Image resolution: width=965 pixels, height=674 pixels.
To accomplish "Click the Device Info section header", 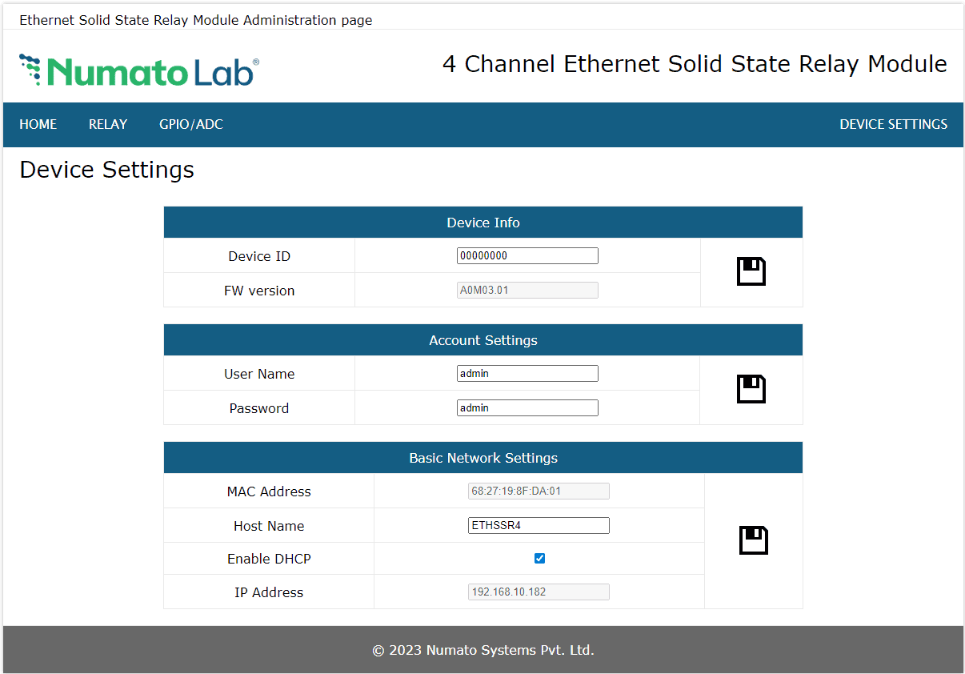I will (x=483, y=223).
